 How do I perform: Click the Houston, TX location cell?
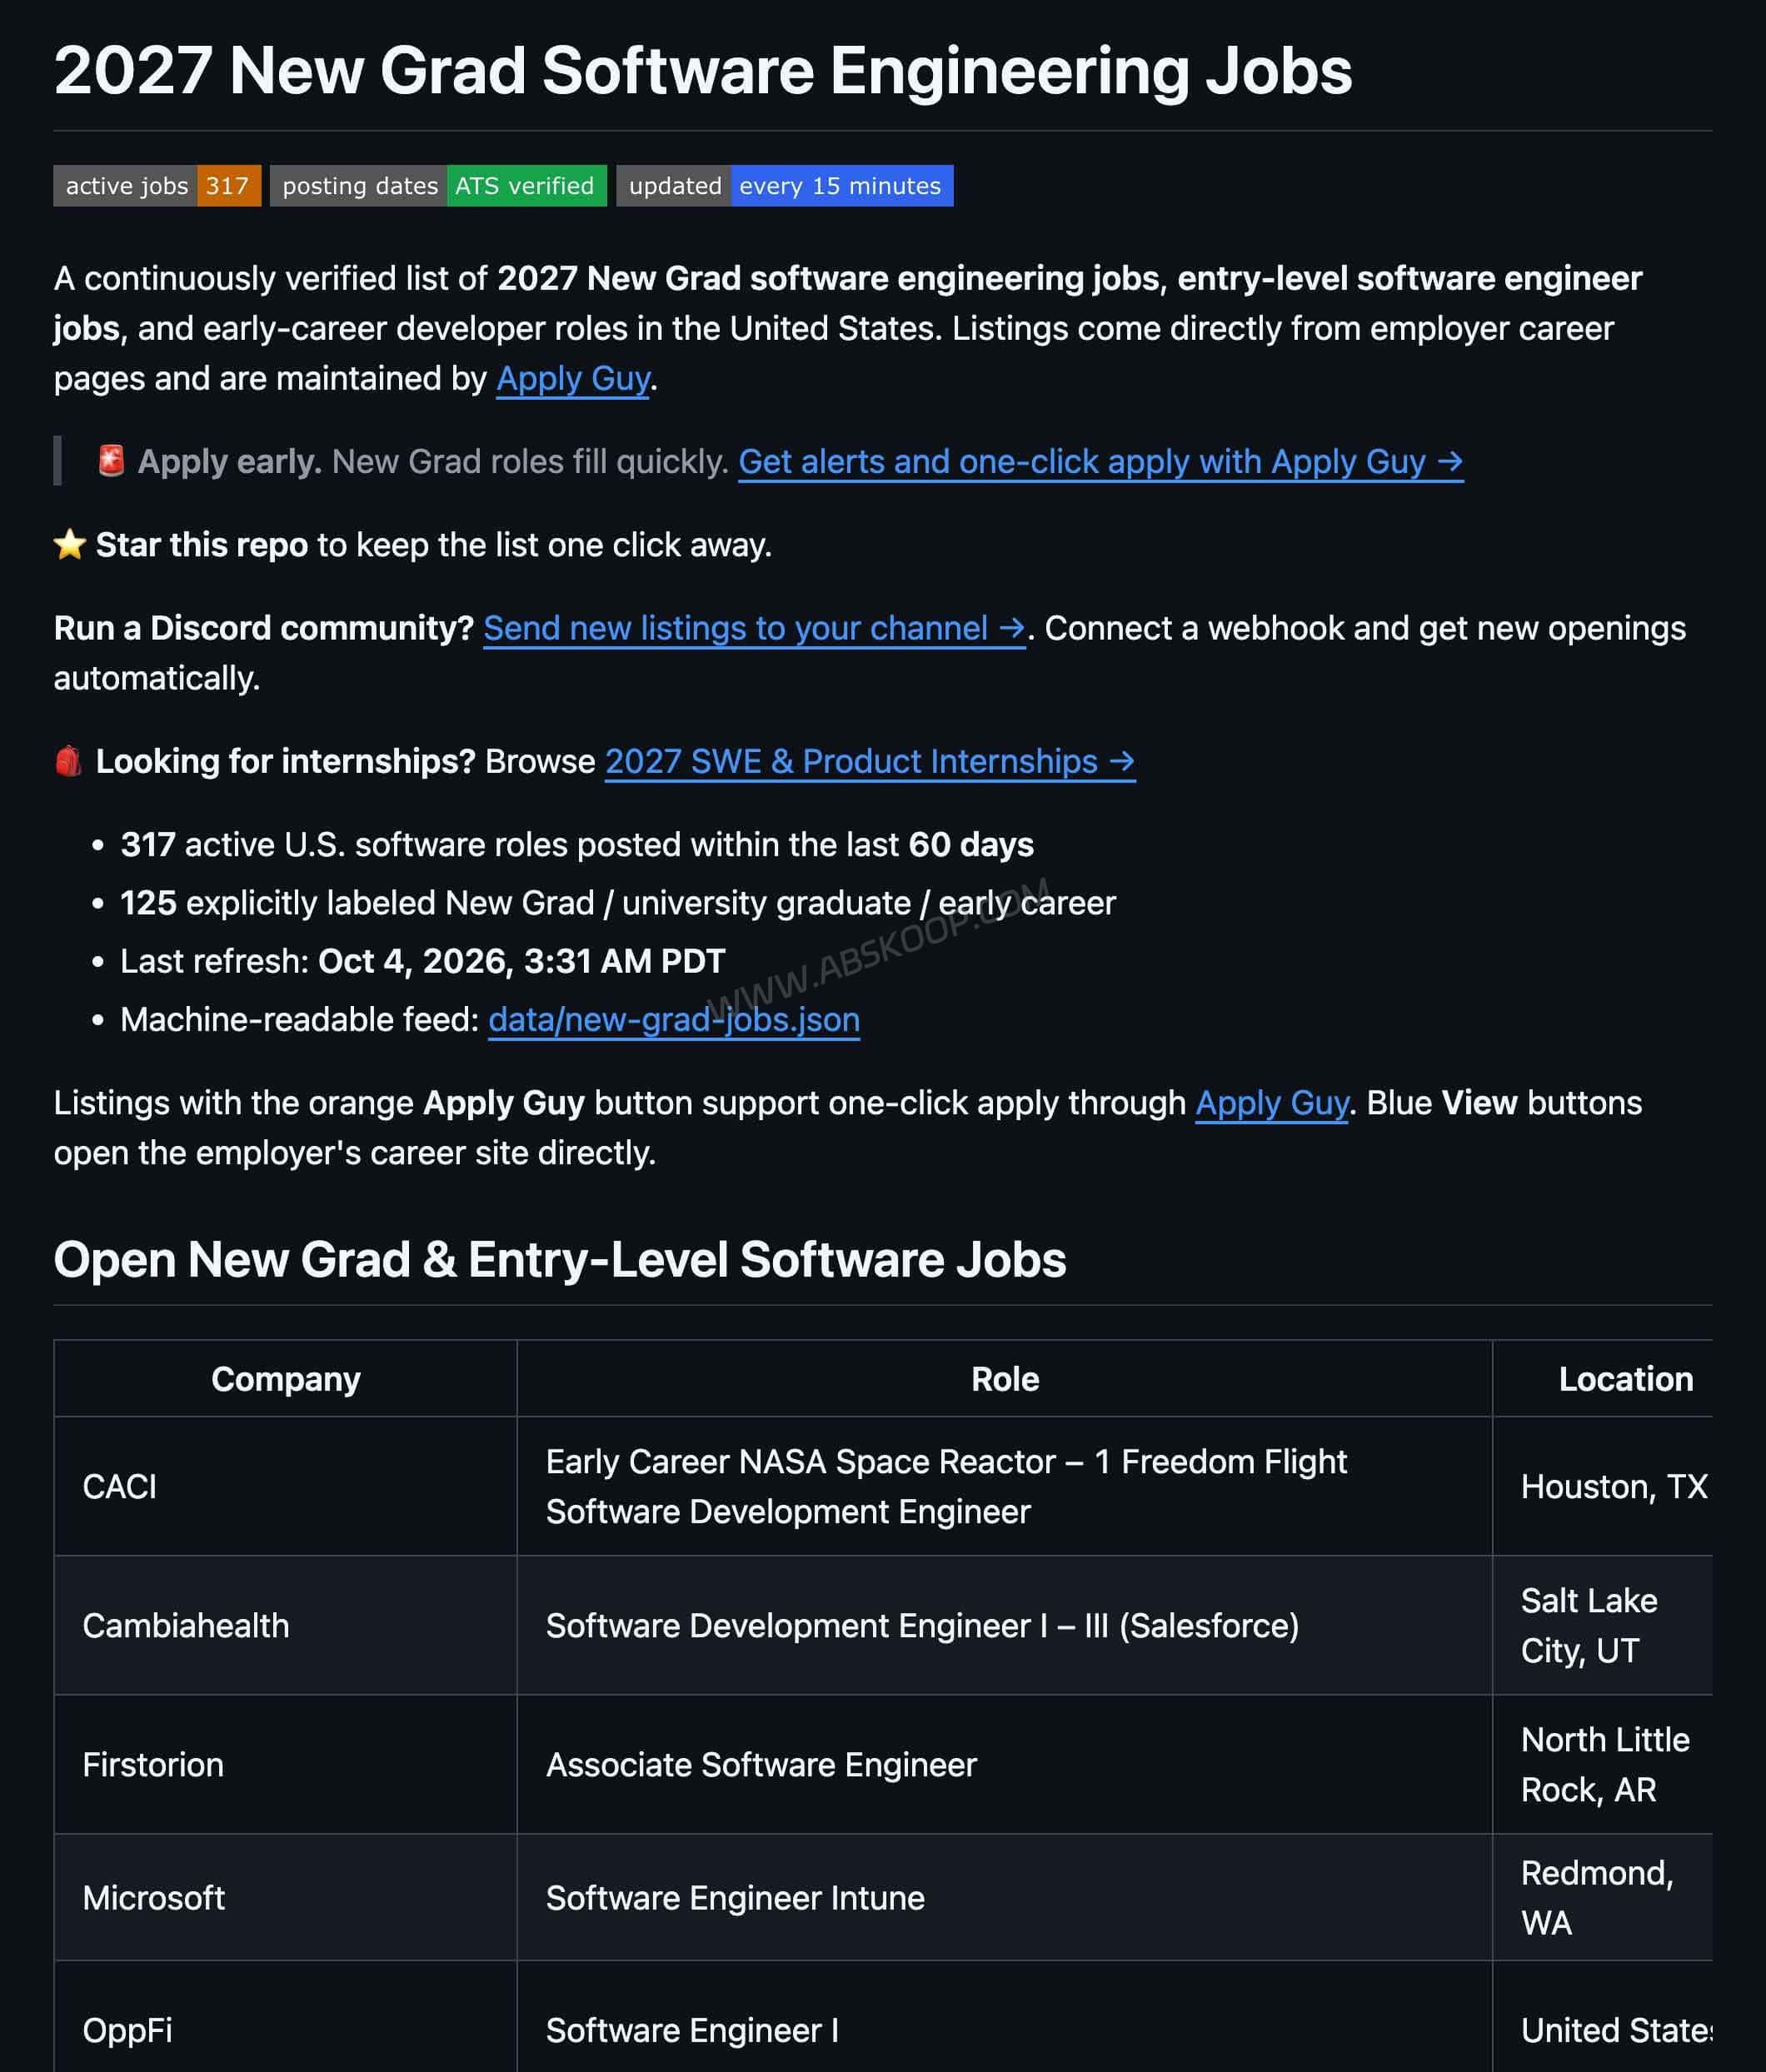tap(1603, 1487)
